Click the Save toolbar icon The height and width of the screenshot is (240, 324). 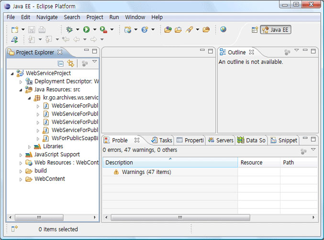(x=32, y=30)
